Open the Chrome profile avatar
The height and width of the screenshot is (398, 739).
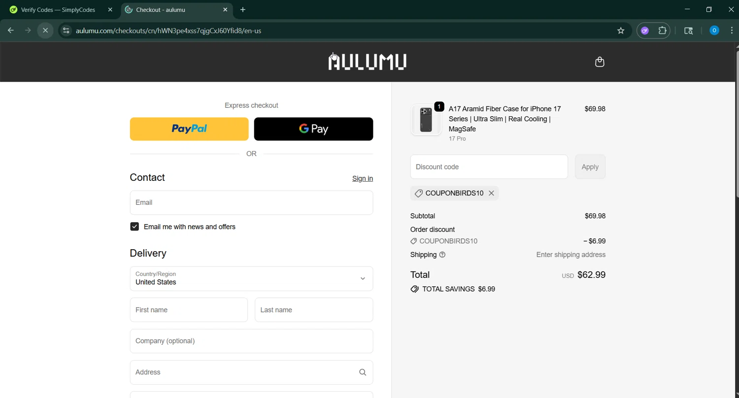714,31
